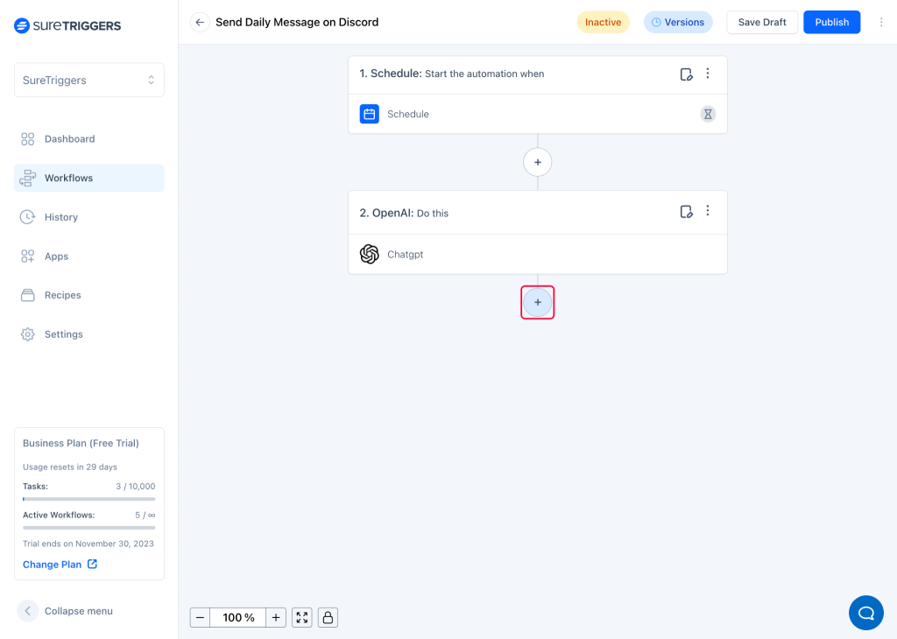Viewport: 897px width, 639px height.
Task: Add a step between Schedule and OpenAI
Action: 538,162
